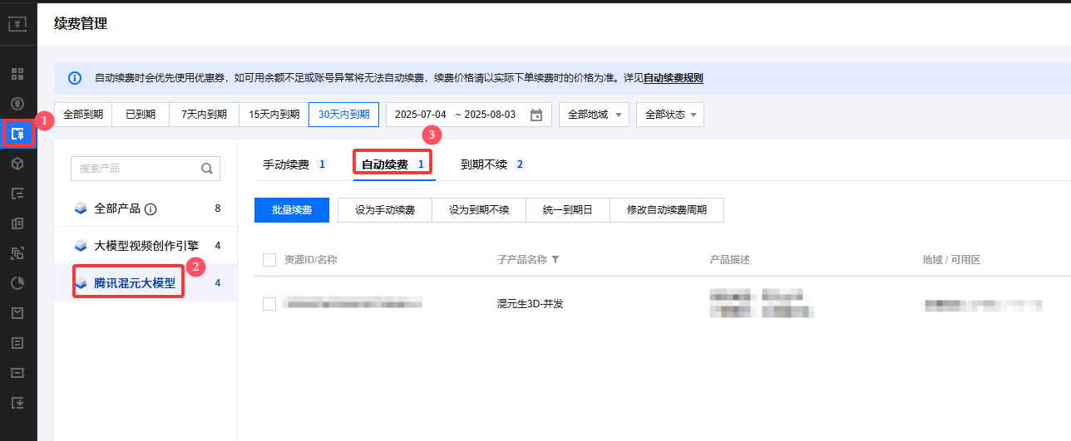Viewport: 1071px width, 441px height.
Task: Open the cube sidebar icon
Action: tap(17, 164)
